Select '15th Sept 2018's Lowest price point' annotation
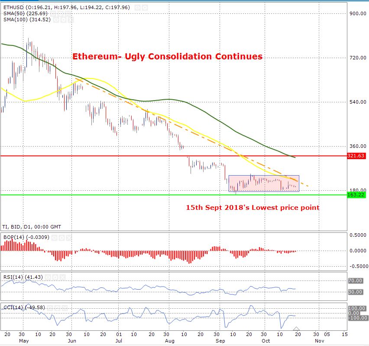Viewport: 369px width, 346px height. (253, 208)
